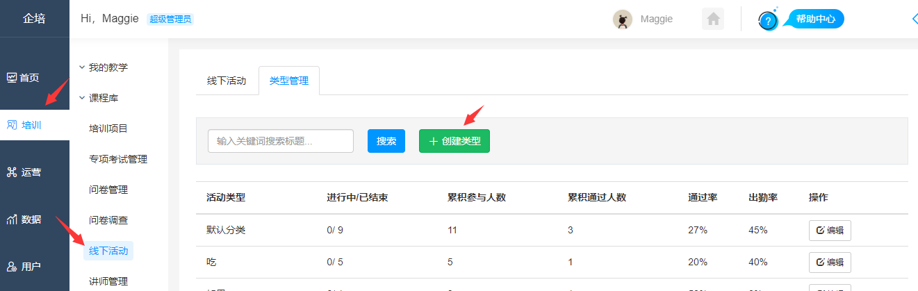Image resolution: width=918 pixels, height=291 pixels.
Task: Go to 数据 section in sidebar
Action: coord(24,219)
